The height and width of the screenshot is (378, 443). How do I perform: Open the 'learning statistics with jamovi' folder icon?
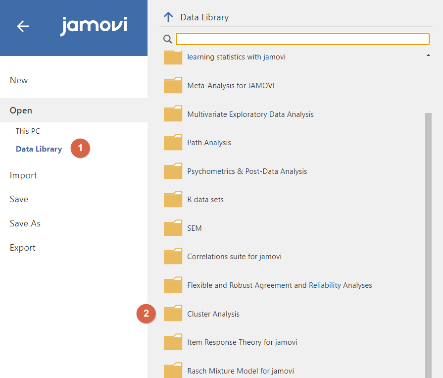[173, 57]
